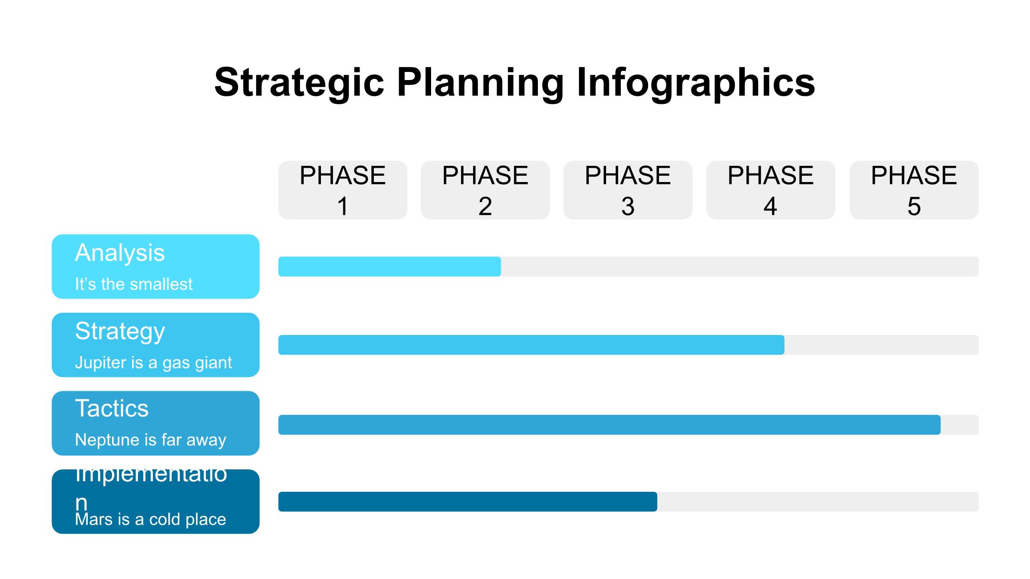Viewport: 1030px width, 579px height.
Task: Click the unfilled gray track of Analysis bar
Action: coord(739,266)
